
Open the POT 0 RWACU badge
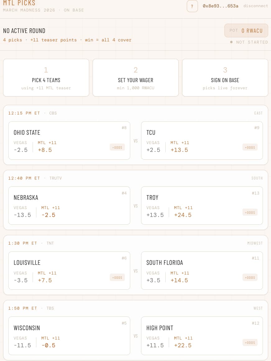tap(246, 30)
